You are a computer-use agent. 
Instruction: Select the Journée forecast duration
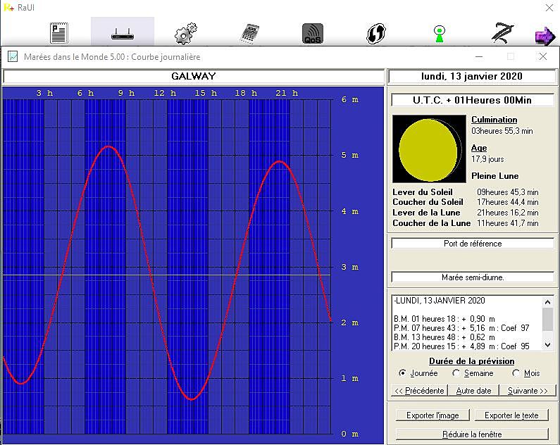(x=418, y=373)
